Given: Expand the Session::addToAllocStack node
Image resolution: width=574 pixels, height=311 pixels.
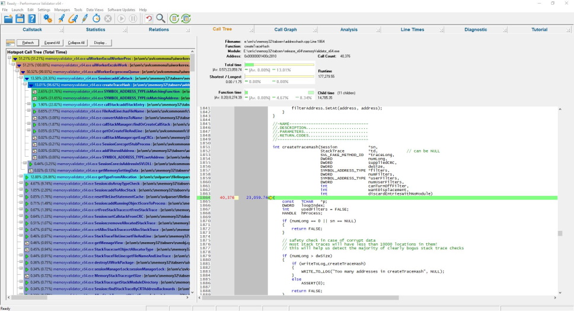Looking at the screenshot, I should pyautogui.click(x=21, y=190).
